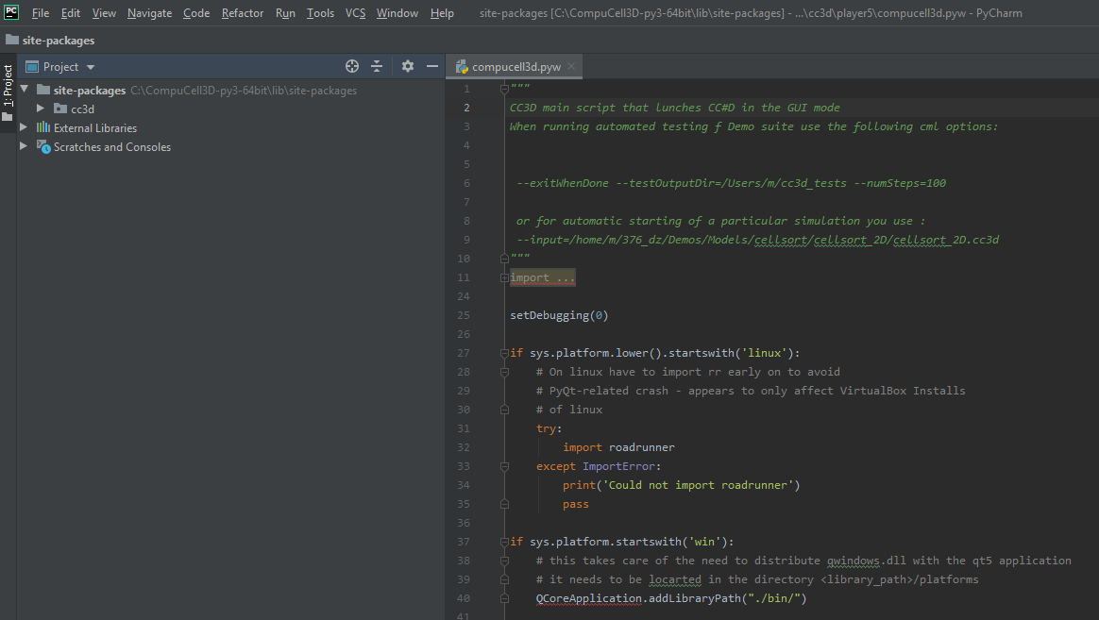Select Scratches and Consoles tree item
This screenshot has height=620, width=1099.
pyautogui.click(x=112, y=146)
